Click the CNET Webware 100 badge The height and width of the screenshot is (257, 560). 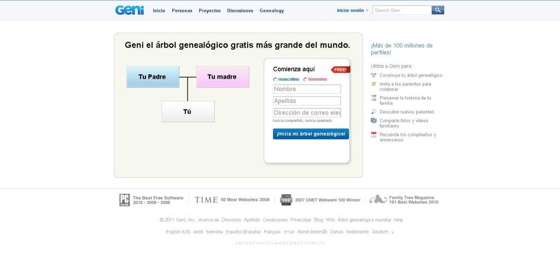285,200
